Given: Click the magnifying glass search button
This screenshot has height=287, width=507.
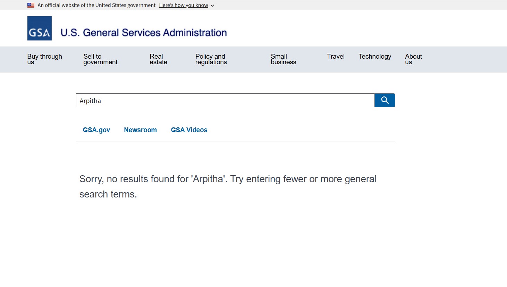Looking at the screenshot, I should coord(385,100).
